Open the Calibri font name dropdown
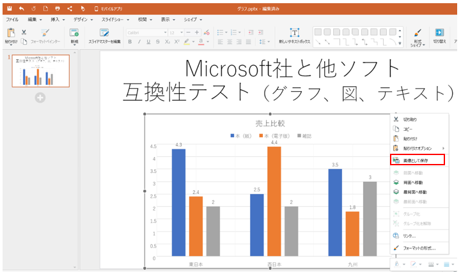The height and width of the screenshot is (275, 461). 145,32
